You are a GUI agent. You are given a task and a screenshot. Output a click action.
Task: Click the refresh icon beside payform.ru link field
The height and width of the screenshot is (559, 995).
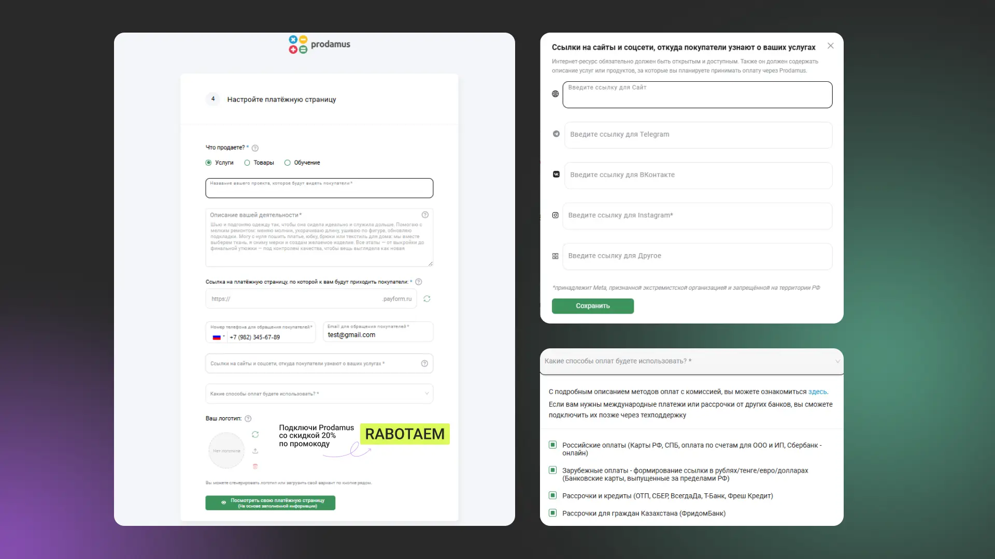coord(427,299)
